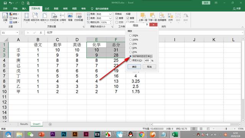This screenshot has height=138, width=245.
Task: Select Fit Selection (恰好容纳选定区域) radio
Action: click(130, 56)
